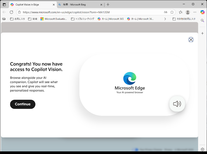Open the お気に入り bookmarks folder
207x154 pixels.
(x=17, y=19)
